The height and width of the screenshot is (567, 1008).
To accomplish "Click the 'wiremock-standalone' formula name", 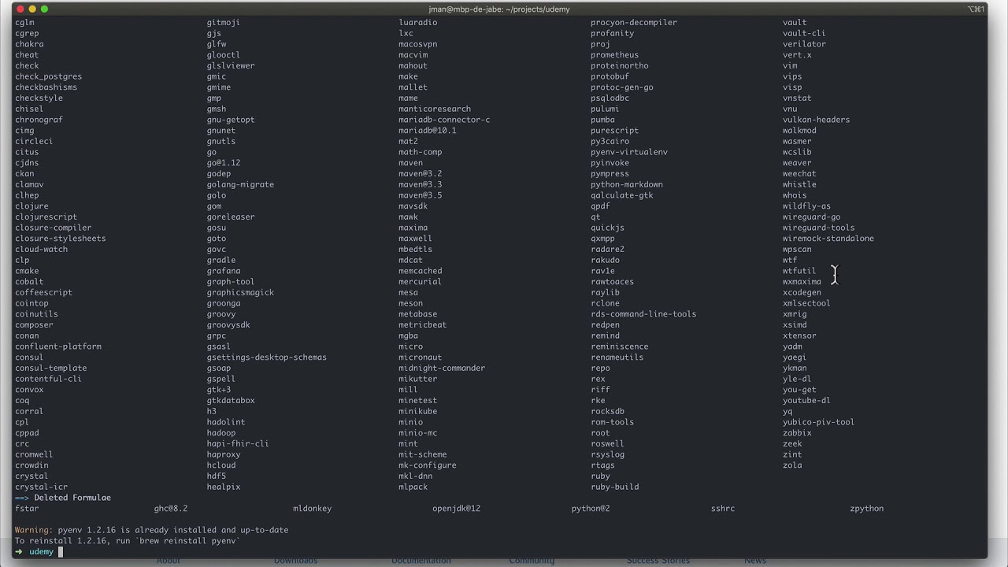I will [828, 239].
